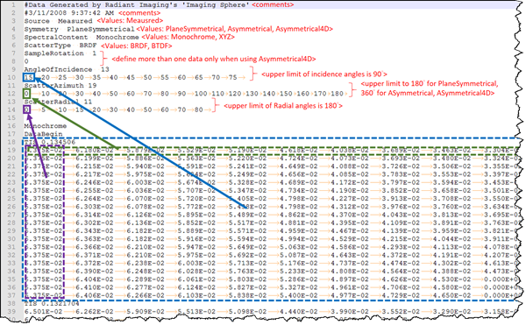The height and width of the screenshot is (325, 526).
Task: Click data value 6.028E-02 on line 34
Action: (196, 271)
